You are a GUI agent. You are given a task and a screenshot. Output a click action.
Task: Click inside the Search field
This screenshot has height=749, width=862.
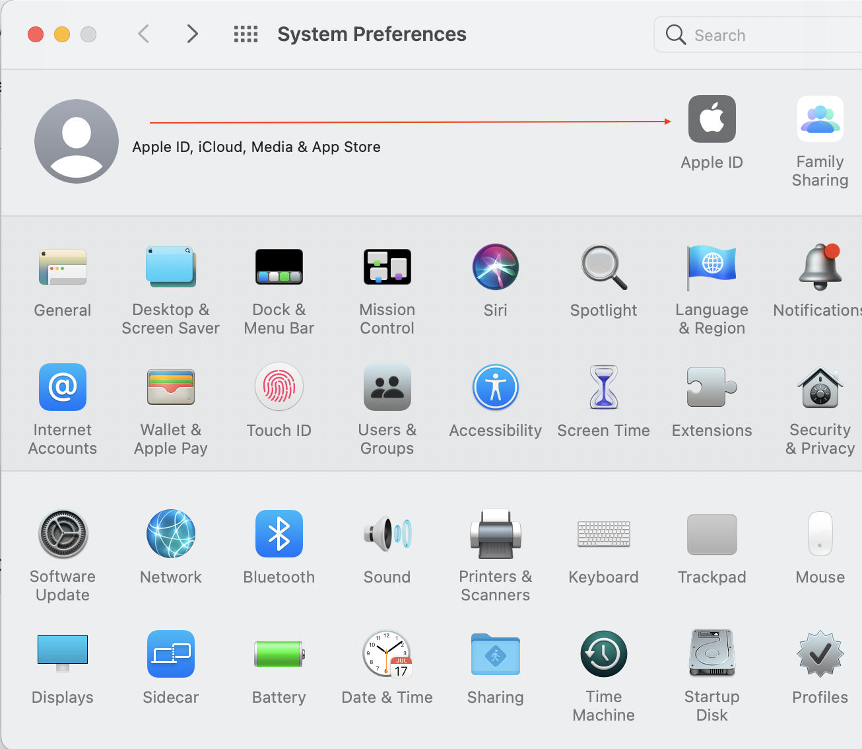[x=759, y=35]
